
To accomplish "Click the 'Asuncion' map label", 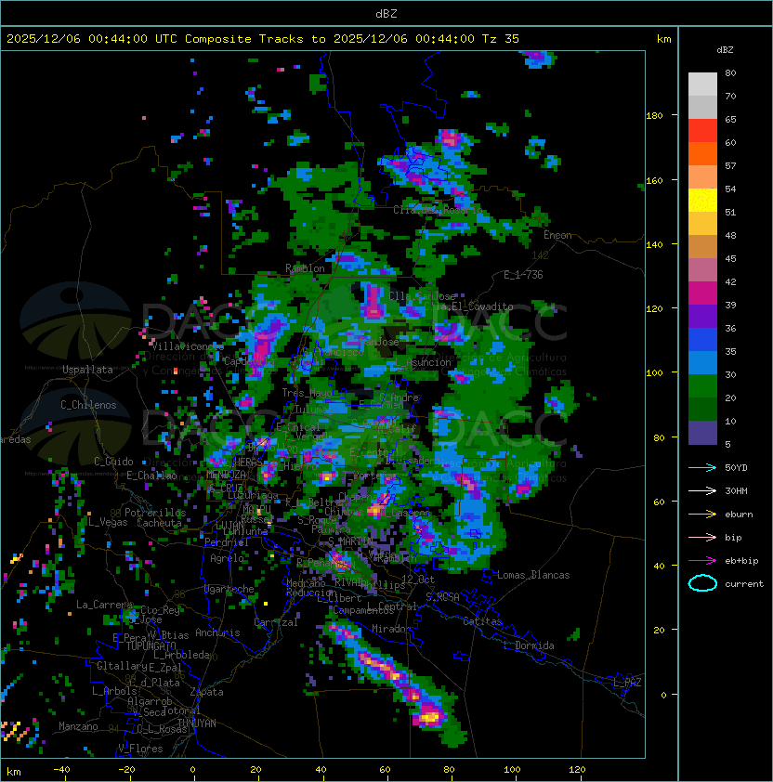I will click(x=428, y=362).
